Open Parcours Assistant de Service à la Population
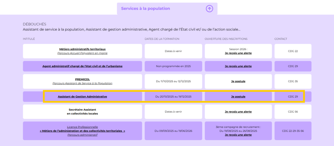The height and width of the screenshot is (146, 334). (83, 83)
